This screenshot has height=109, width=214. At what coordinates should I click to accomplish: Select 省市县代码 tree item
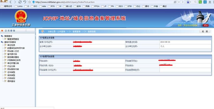click(12, 54)
